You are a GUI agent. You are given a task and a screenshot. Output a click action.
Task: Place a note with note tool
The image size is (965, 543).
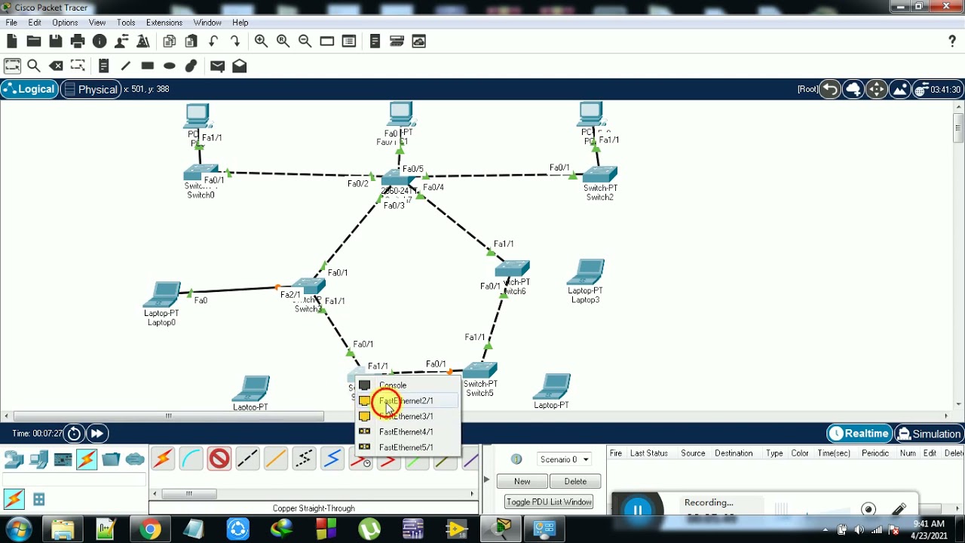click(104, 66)
